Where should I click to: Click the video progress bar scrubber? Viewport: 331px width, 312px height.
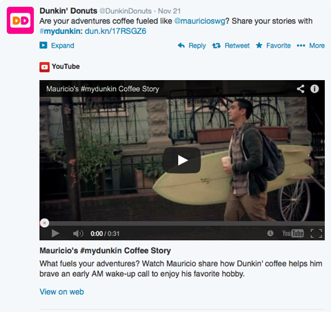coord(44,223)
